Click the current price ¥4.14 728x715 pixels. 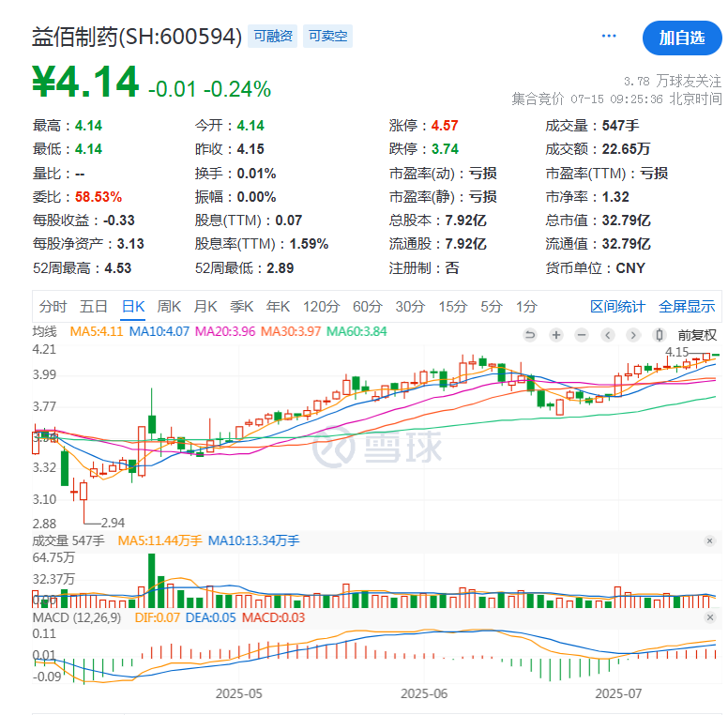click(x=85, y=82)
